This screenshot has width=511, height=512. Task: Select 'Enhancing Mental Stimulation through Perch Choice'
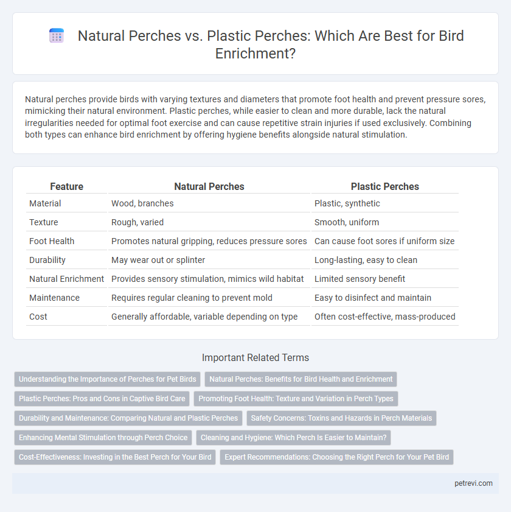[103, 438]
